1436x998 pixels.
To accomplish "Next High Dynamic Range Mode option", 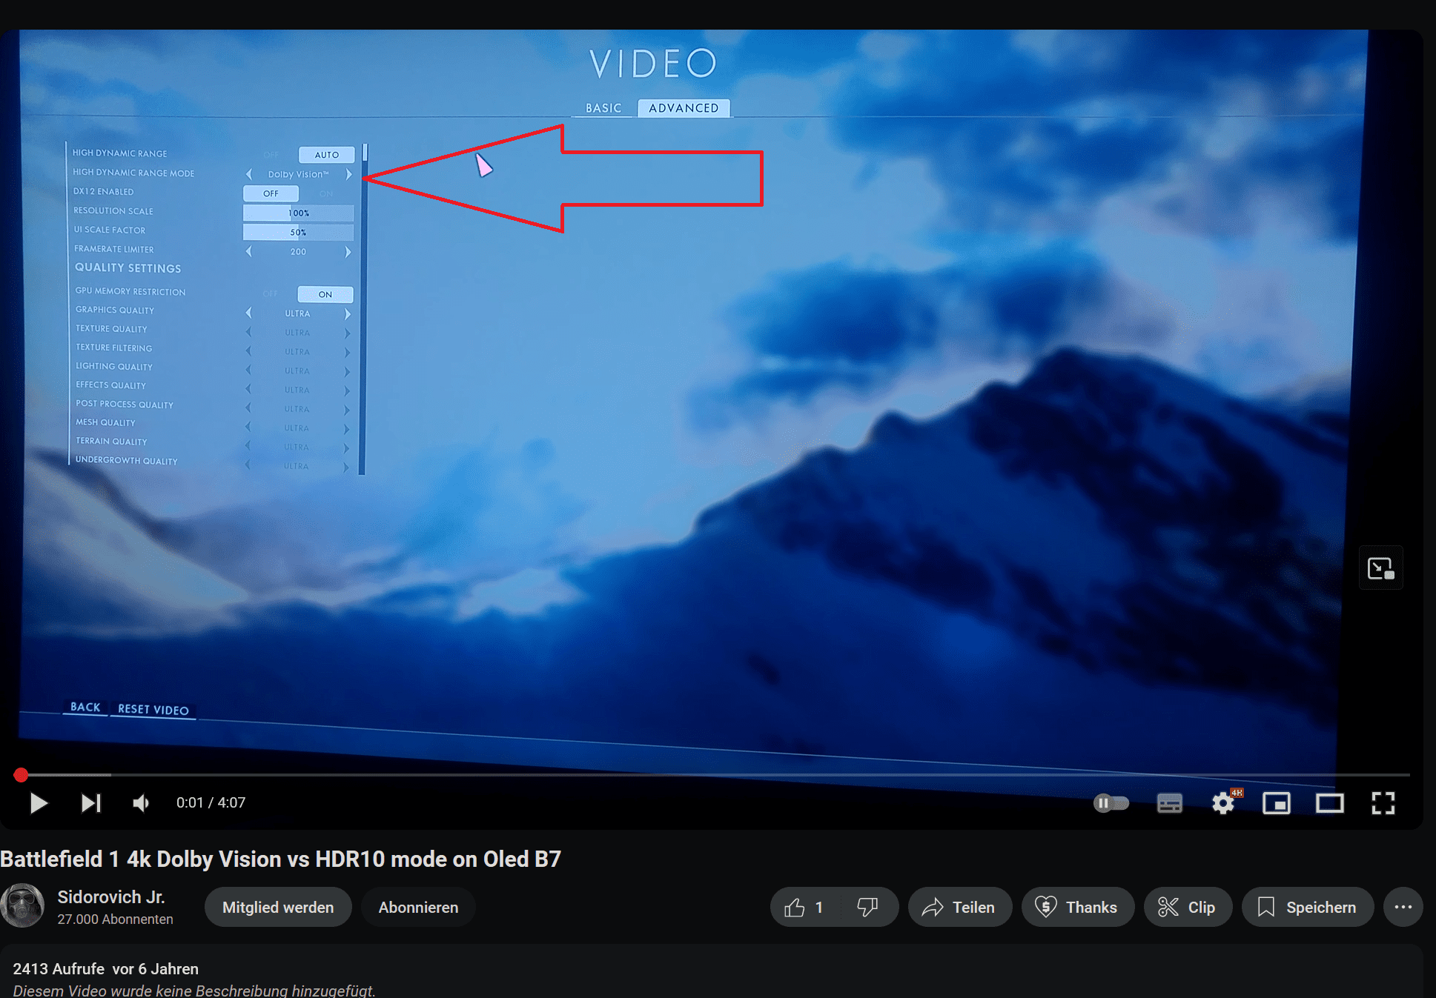I will tap(348, 175).
